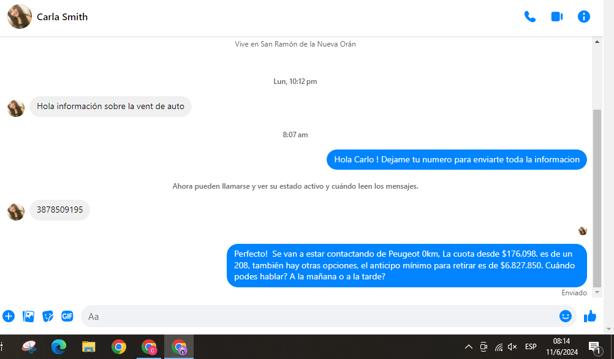Start a voice call with Carla Smith

tap(529, 17)
